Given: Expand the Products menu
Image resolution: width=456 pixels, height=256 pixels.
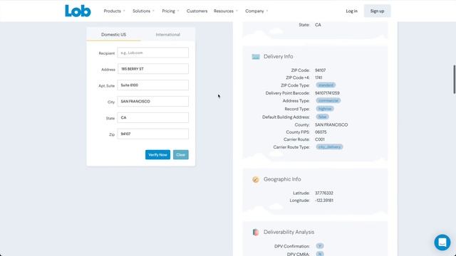Looking at the screenshot, I should pos(114,11).
